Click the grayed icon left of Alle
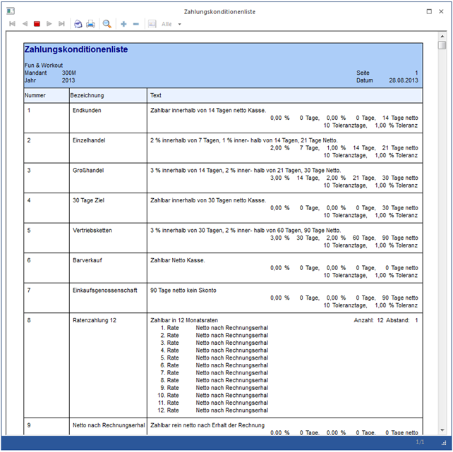The height and width of the screenshot is (452, 453). tap(152, 24)
